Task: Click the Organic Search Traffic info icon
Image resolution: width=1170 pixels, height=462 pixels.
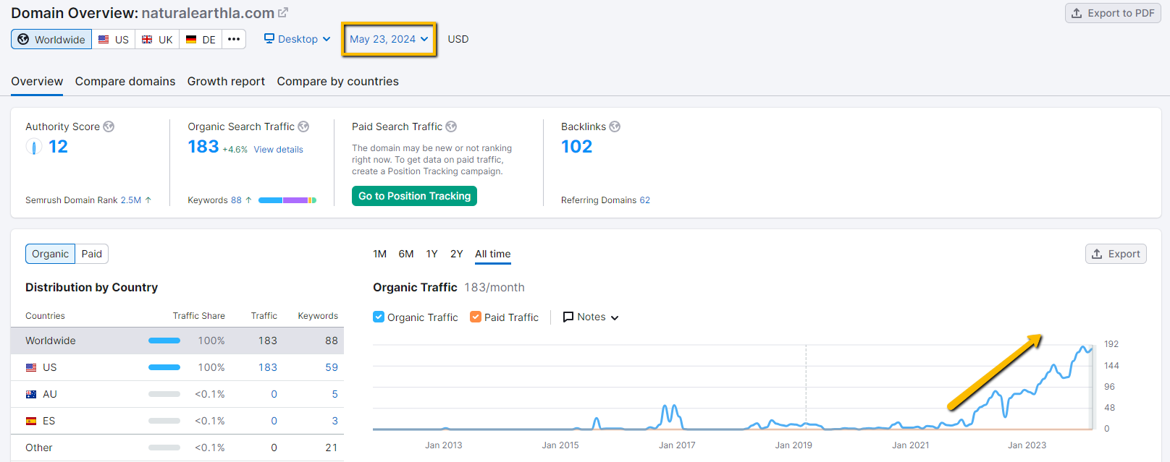Action: coord(303,127)
